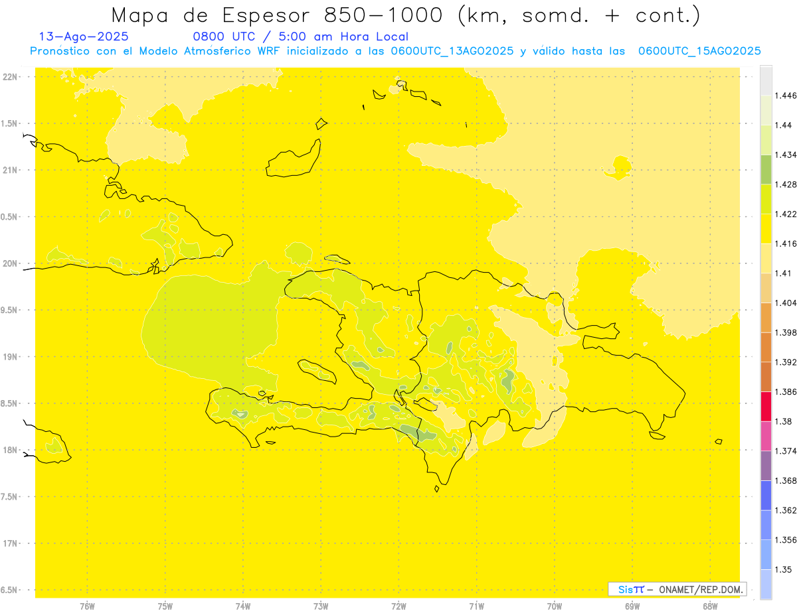The image size is (797, 615).
Task: Click the 75W longitude label
Action: coord(165,606)
